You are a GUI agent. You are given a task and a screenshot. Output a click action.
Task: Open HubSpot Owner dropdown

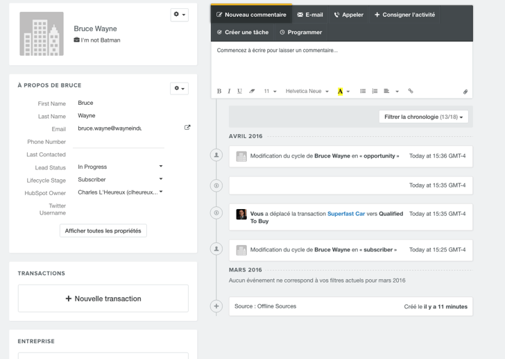pos(120,192)
